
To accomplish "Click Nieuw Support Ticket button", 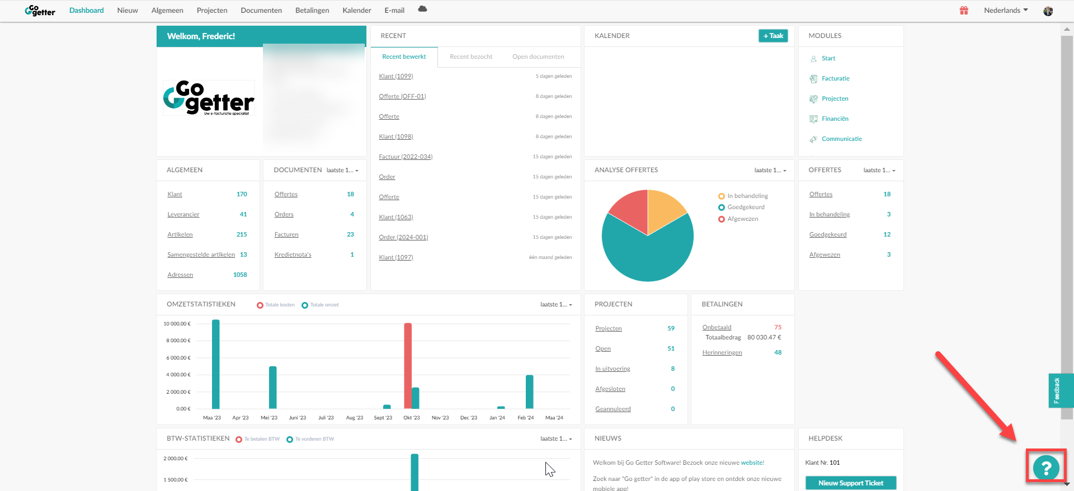I will pyautogui.click(x=851, y=483).
